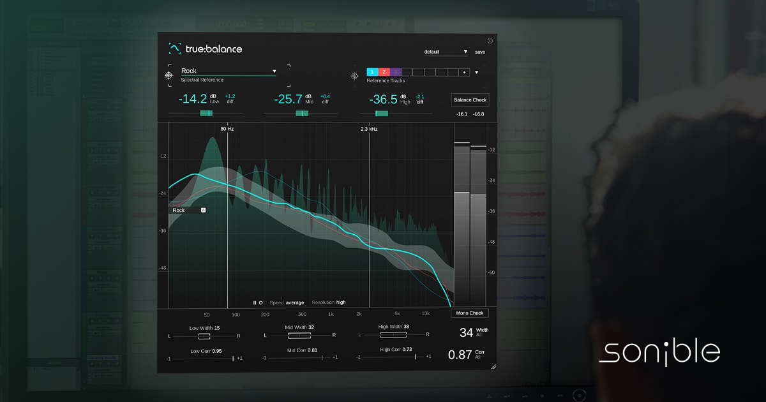Click the analyzer refresh icon next to pause

coord(260,302)
